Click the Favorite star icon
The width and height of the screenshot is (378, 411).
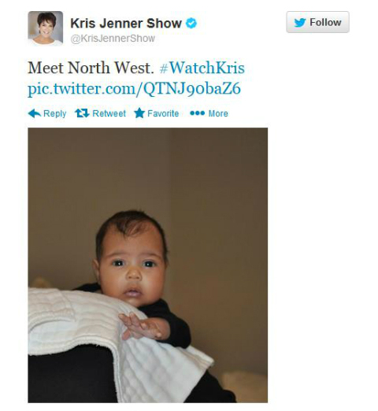(139, 113)
